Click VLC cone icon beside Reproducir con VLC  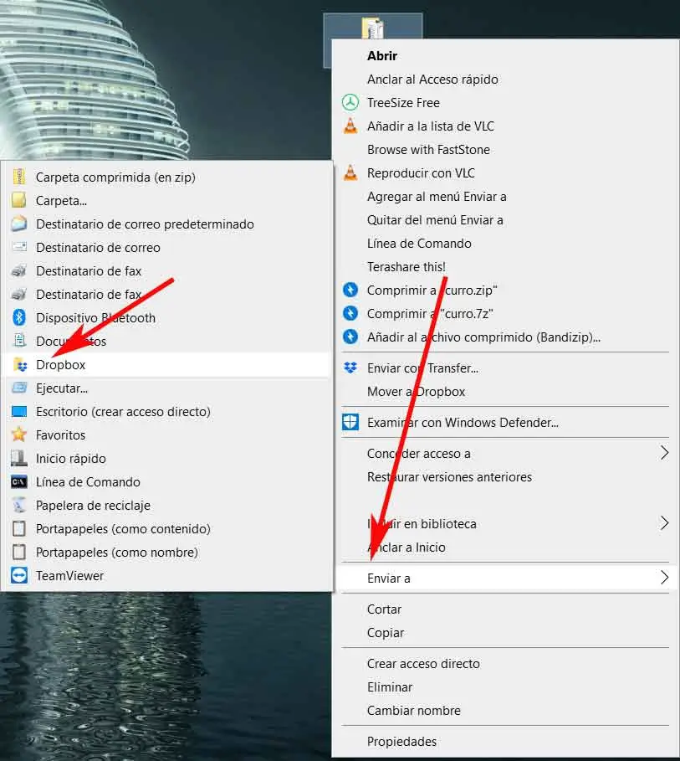(x=350, y=172)
